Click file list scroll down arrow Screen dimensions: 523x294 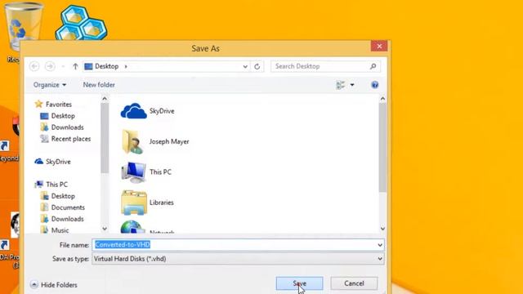pos(382,229)
